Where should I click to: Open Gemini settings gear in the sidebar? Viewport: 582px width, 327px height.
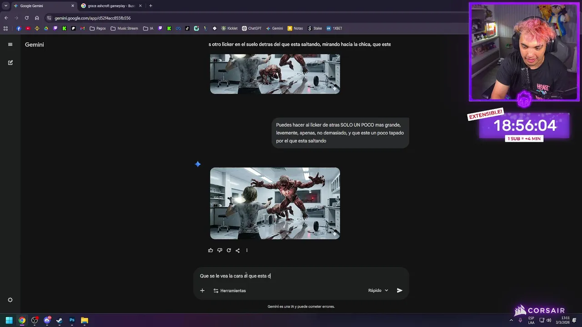tap(10, 300)
